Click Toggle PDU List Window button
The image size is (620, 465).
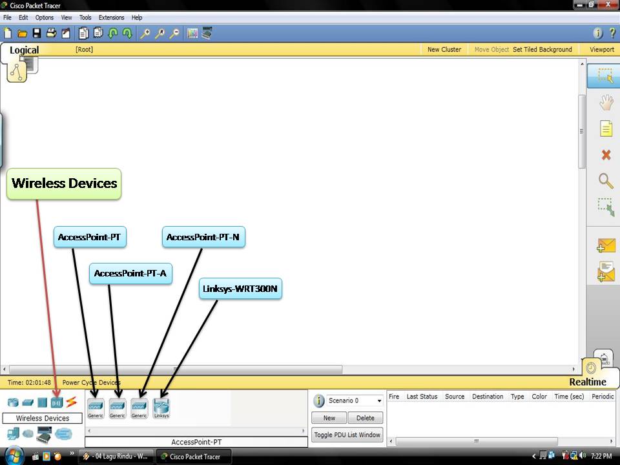pos(347,435)
